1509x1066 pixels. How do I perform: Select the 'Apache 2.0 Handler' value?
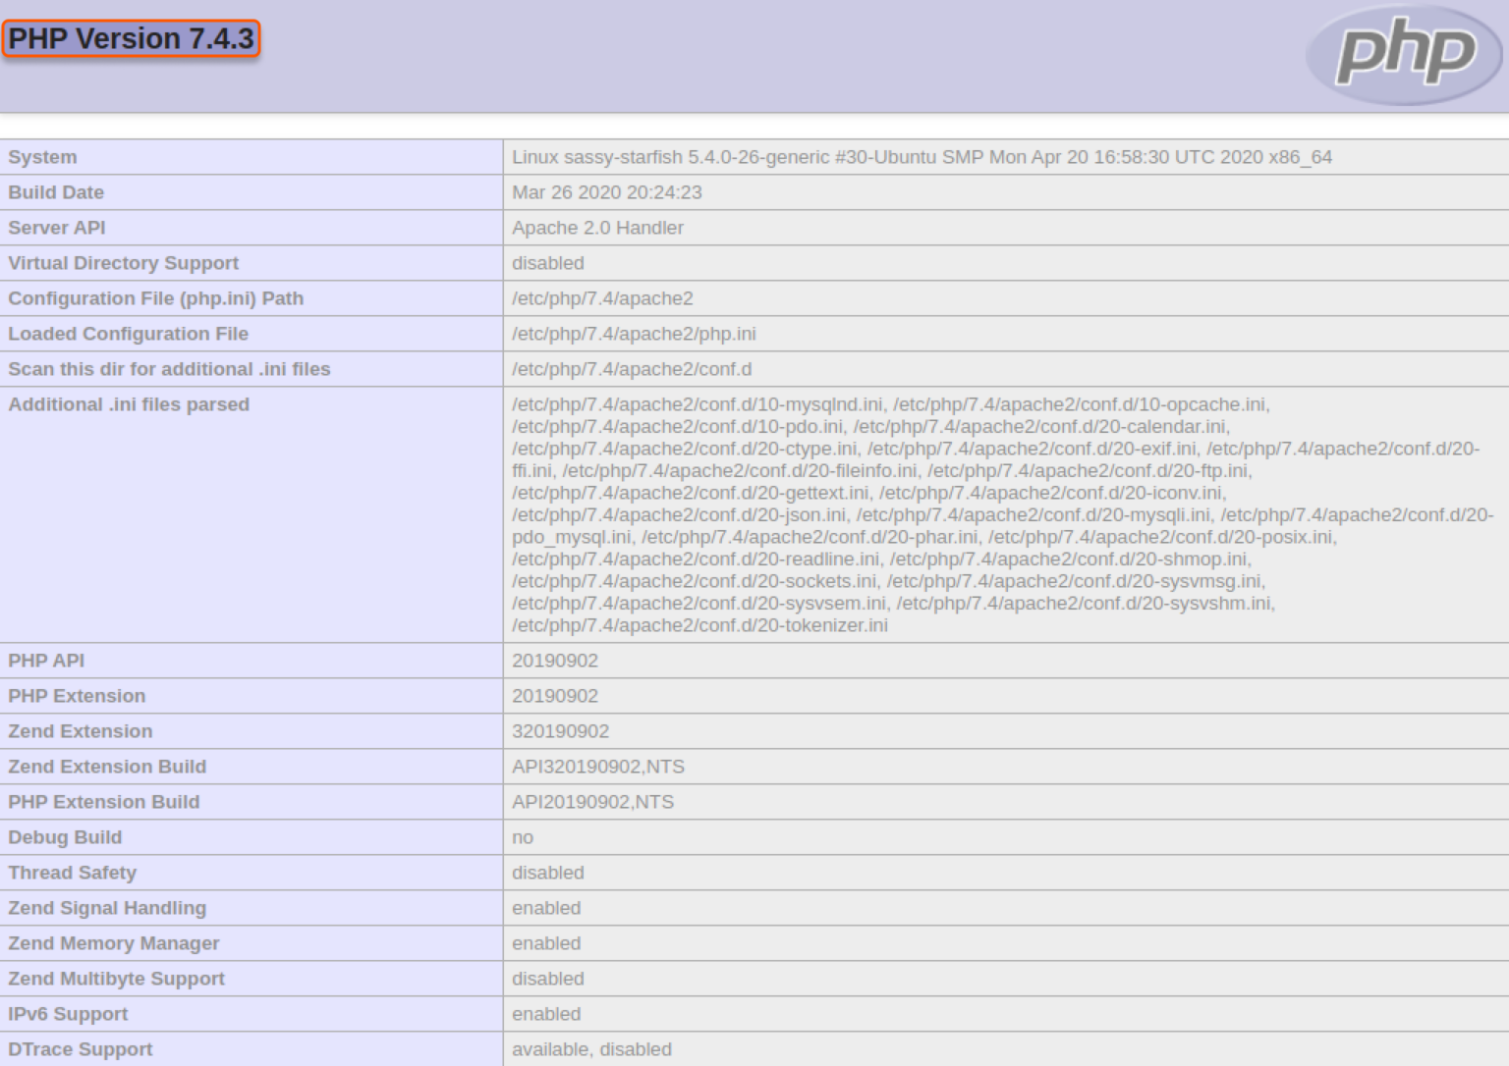click(597, 228)
